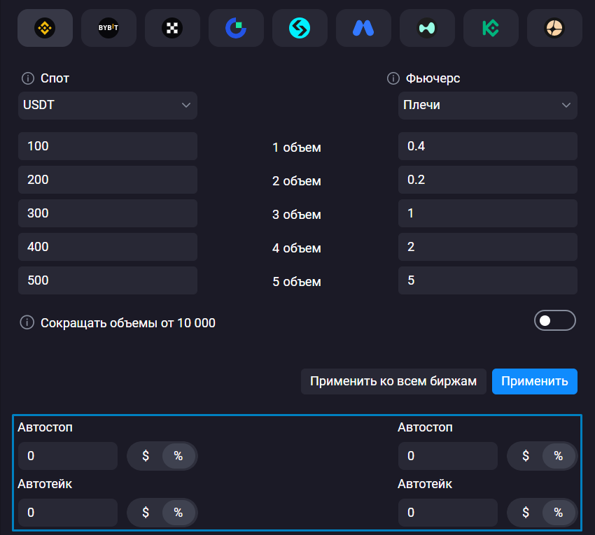The width and height of the screenshot is (595, 535).
Task: Focus the futures 3 объем field
Action: click(488, 213)
